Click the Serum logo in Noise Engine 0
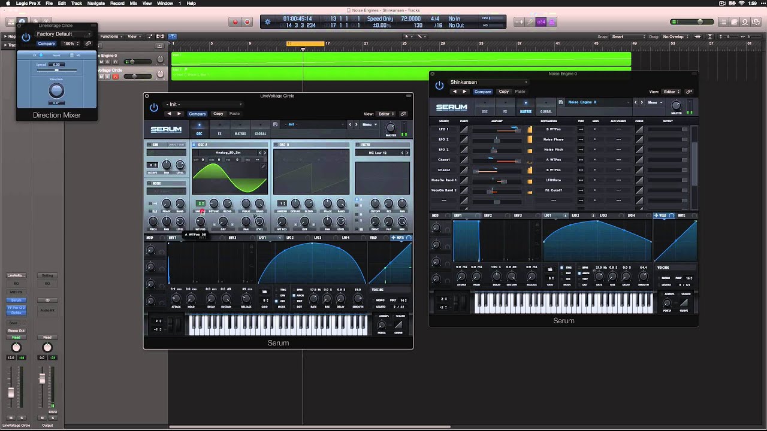This screenshot has height=431, width=767. click(451, 108)
